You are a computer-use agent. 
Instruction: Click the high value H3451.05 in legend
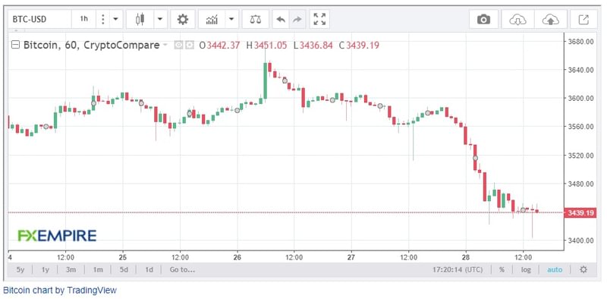point(267,46)
